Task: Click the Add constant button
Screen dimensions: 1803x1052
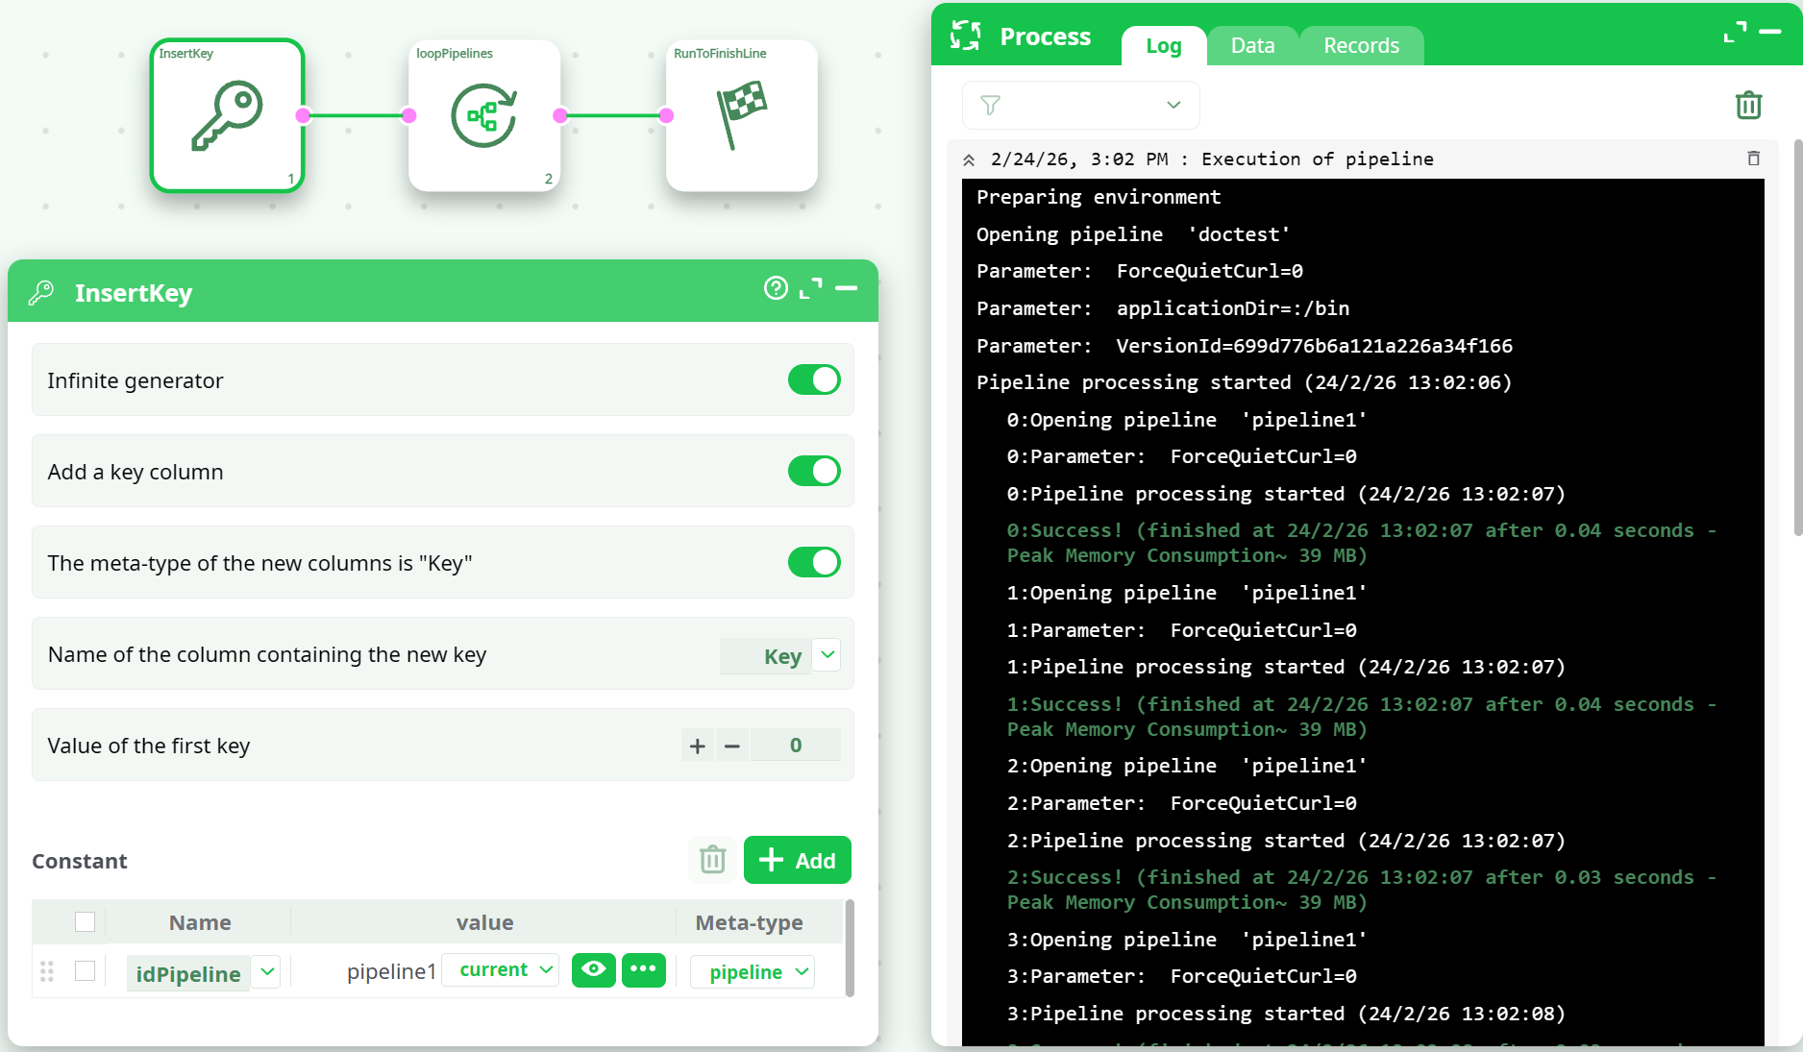Action: [x=797, y=860]
